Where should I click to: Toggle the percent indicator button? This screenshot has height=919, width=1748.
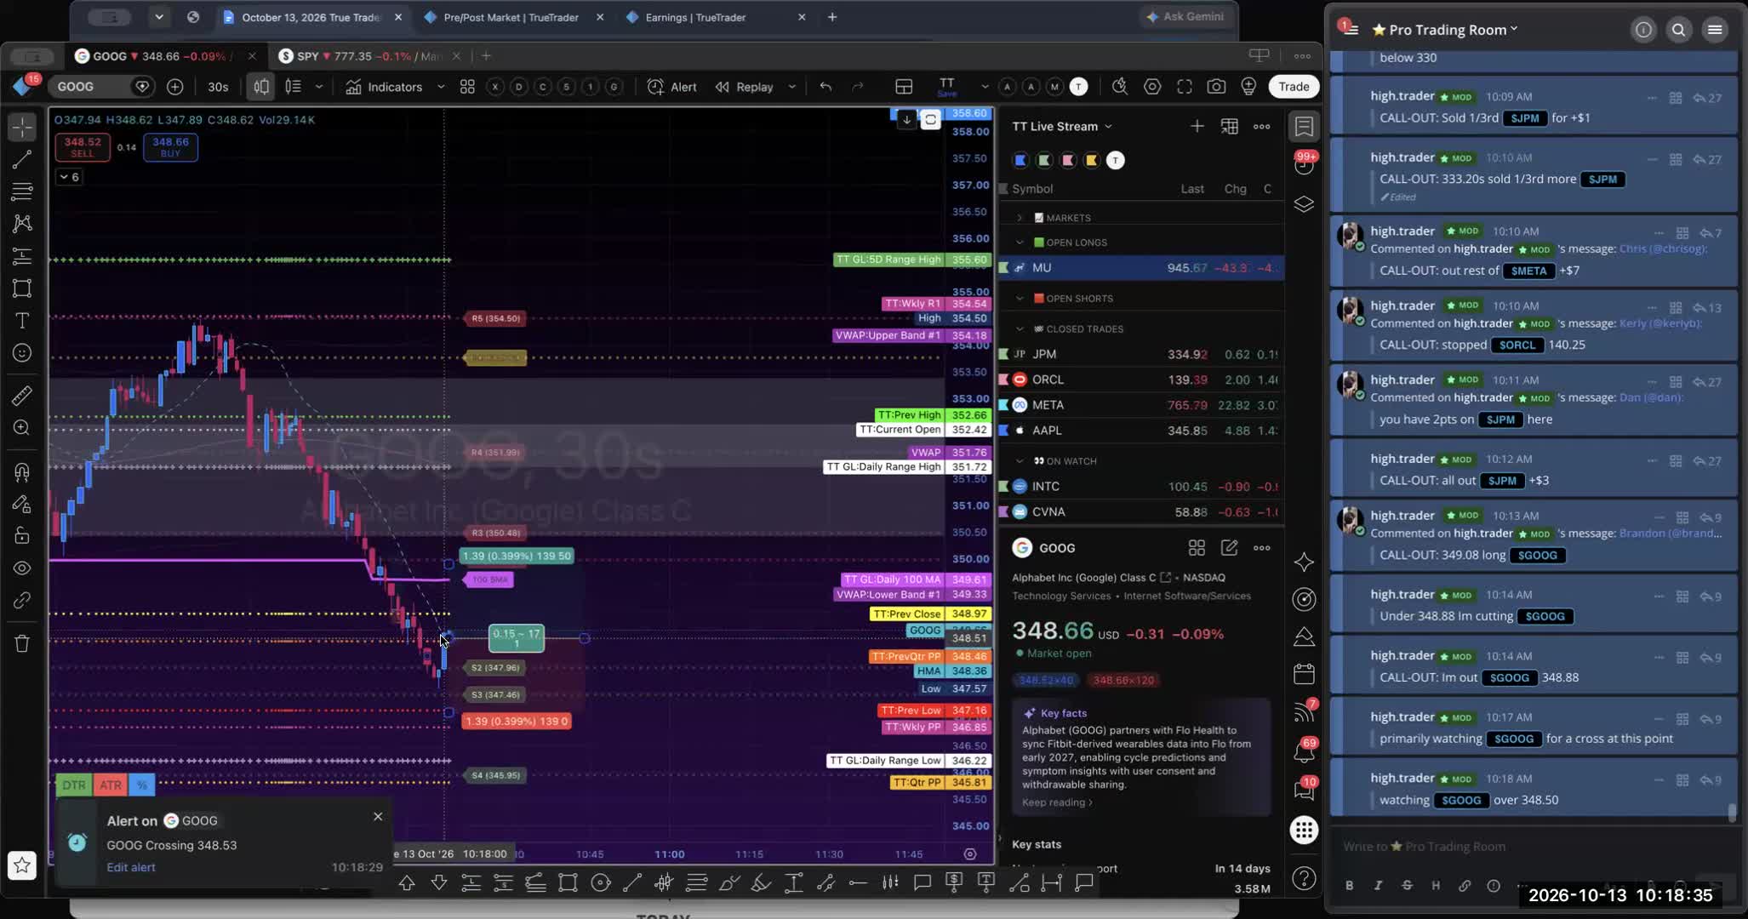(x=141, y=785)
